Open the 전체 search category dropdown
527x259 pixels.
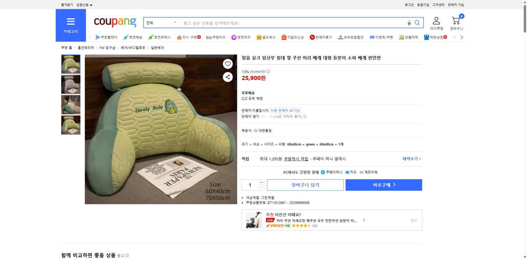point(161,22)
